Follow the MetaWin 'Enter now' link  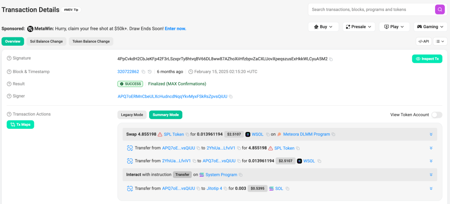(x=175, y=29)
